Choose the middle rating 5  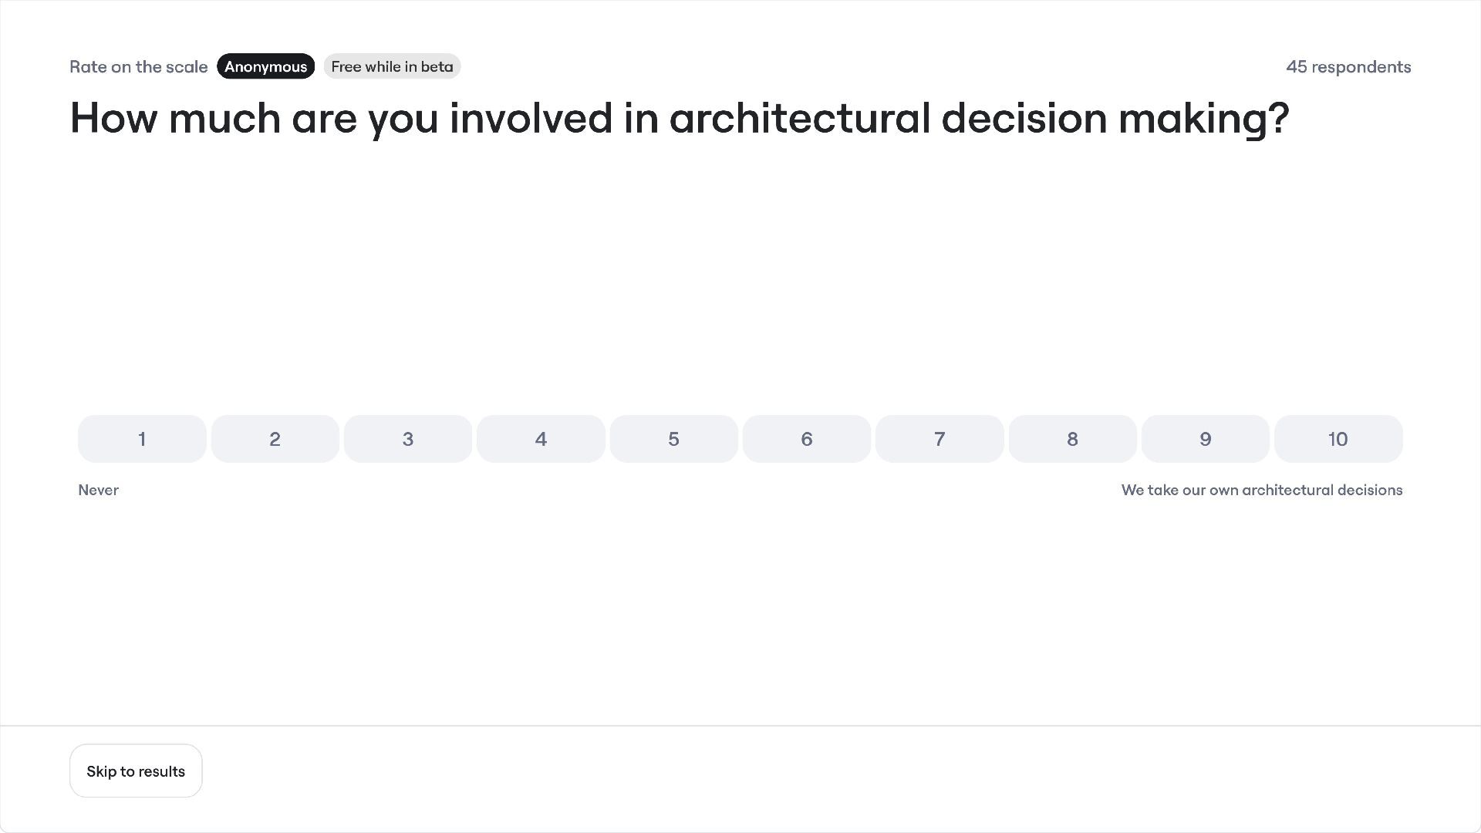[673, 439]
